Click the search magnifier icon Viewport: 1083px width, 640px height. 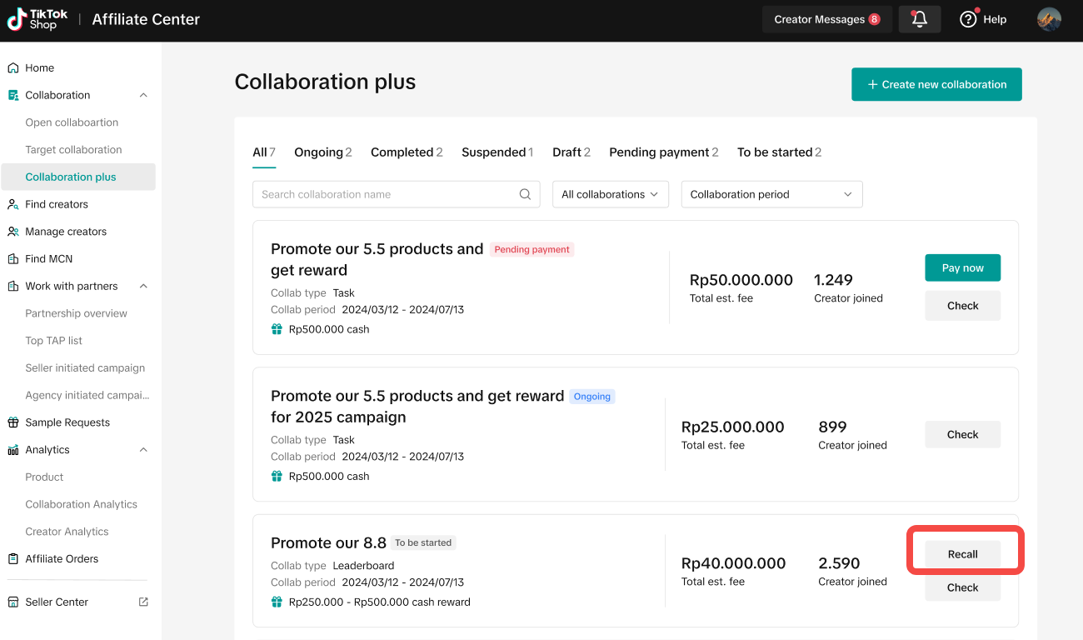coord(525,194)
